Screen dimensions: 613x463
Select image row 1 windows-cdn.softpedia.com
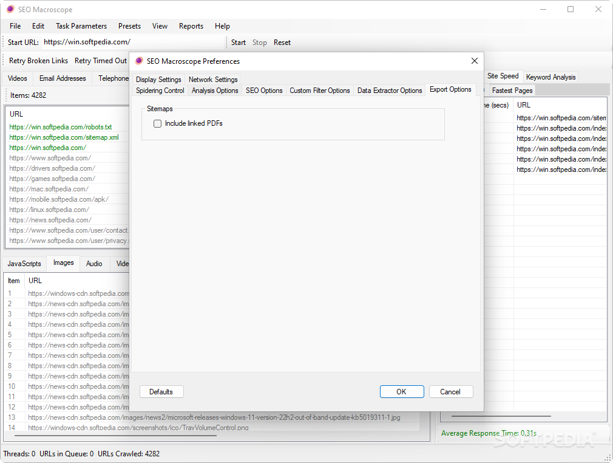pos(67,293)
